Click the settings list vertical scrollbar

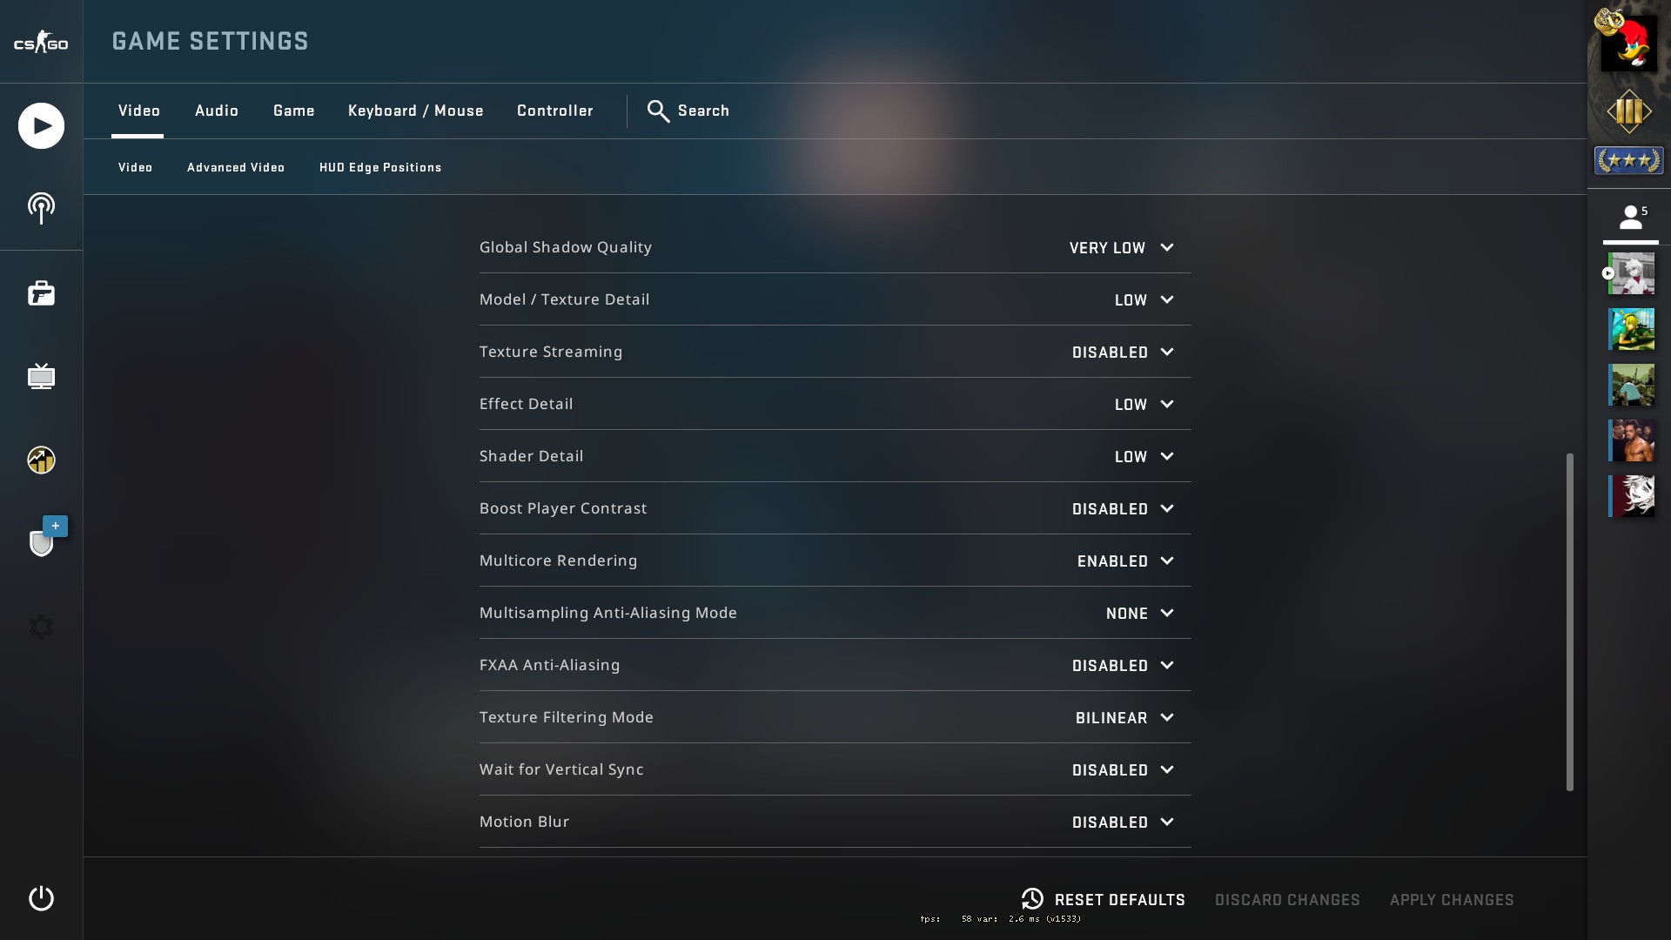tap(1570, 621)
